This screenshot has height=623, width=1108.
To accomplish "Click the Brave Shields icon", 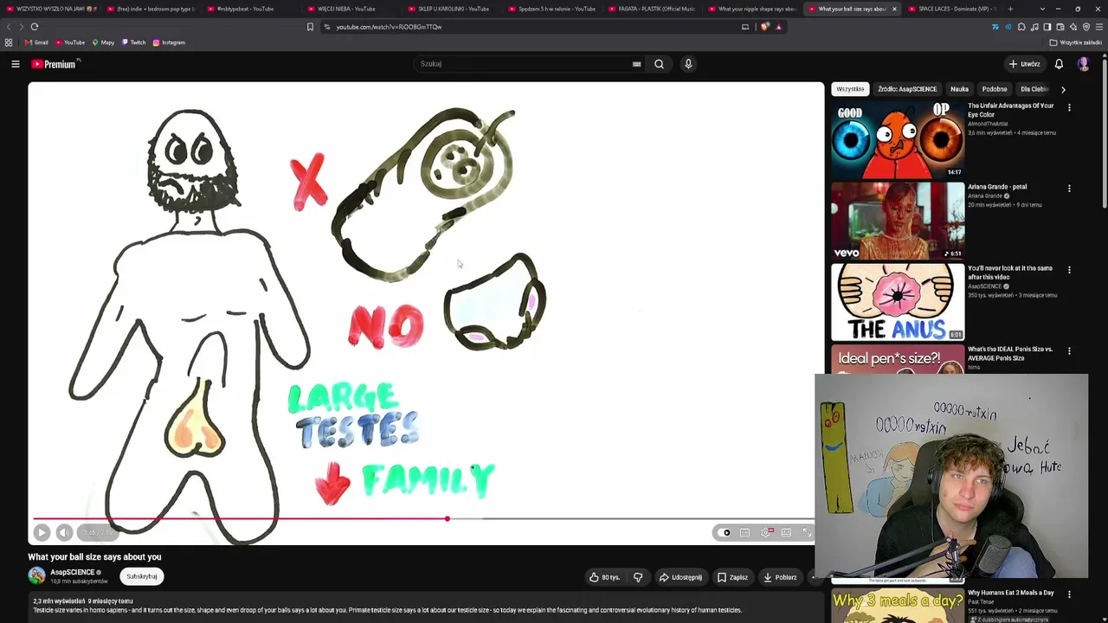I will pyautogui.click(x=764, y=27).
